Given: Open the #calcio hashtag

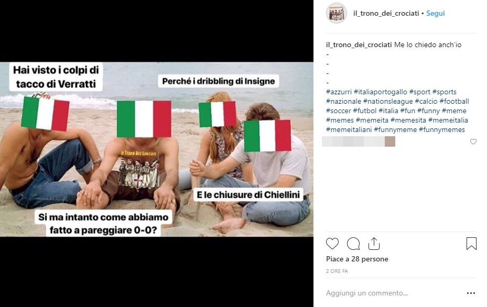Looking at the screenshot, I should coord(426,101).
